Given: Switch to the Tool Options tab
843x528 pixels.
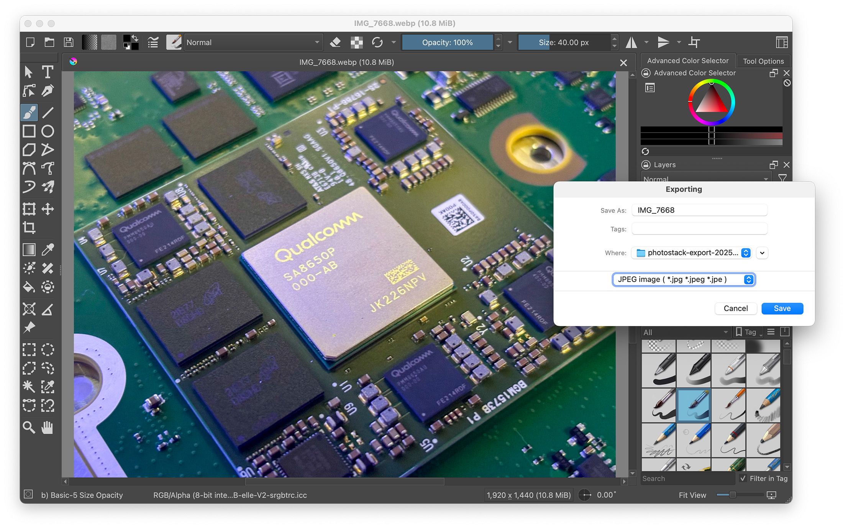Looking at the screenshot, I should pyautogui.click(x=763, y=61).
